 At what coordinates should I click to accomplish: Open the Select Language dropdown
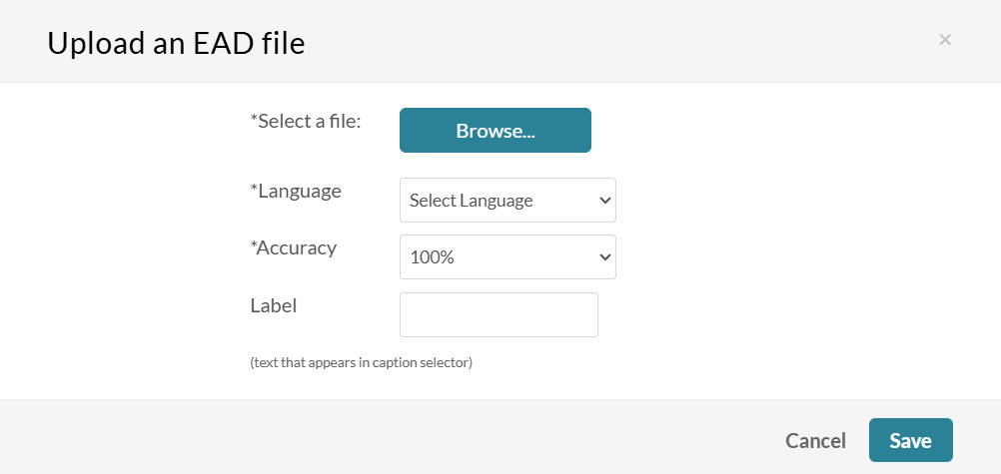point(507,201)
